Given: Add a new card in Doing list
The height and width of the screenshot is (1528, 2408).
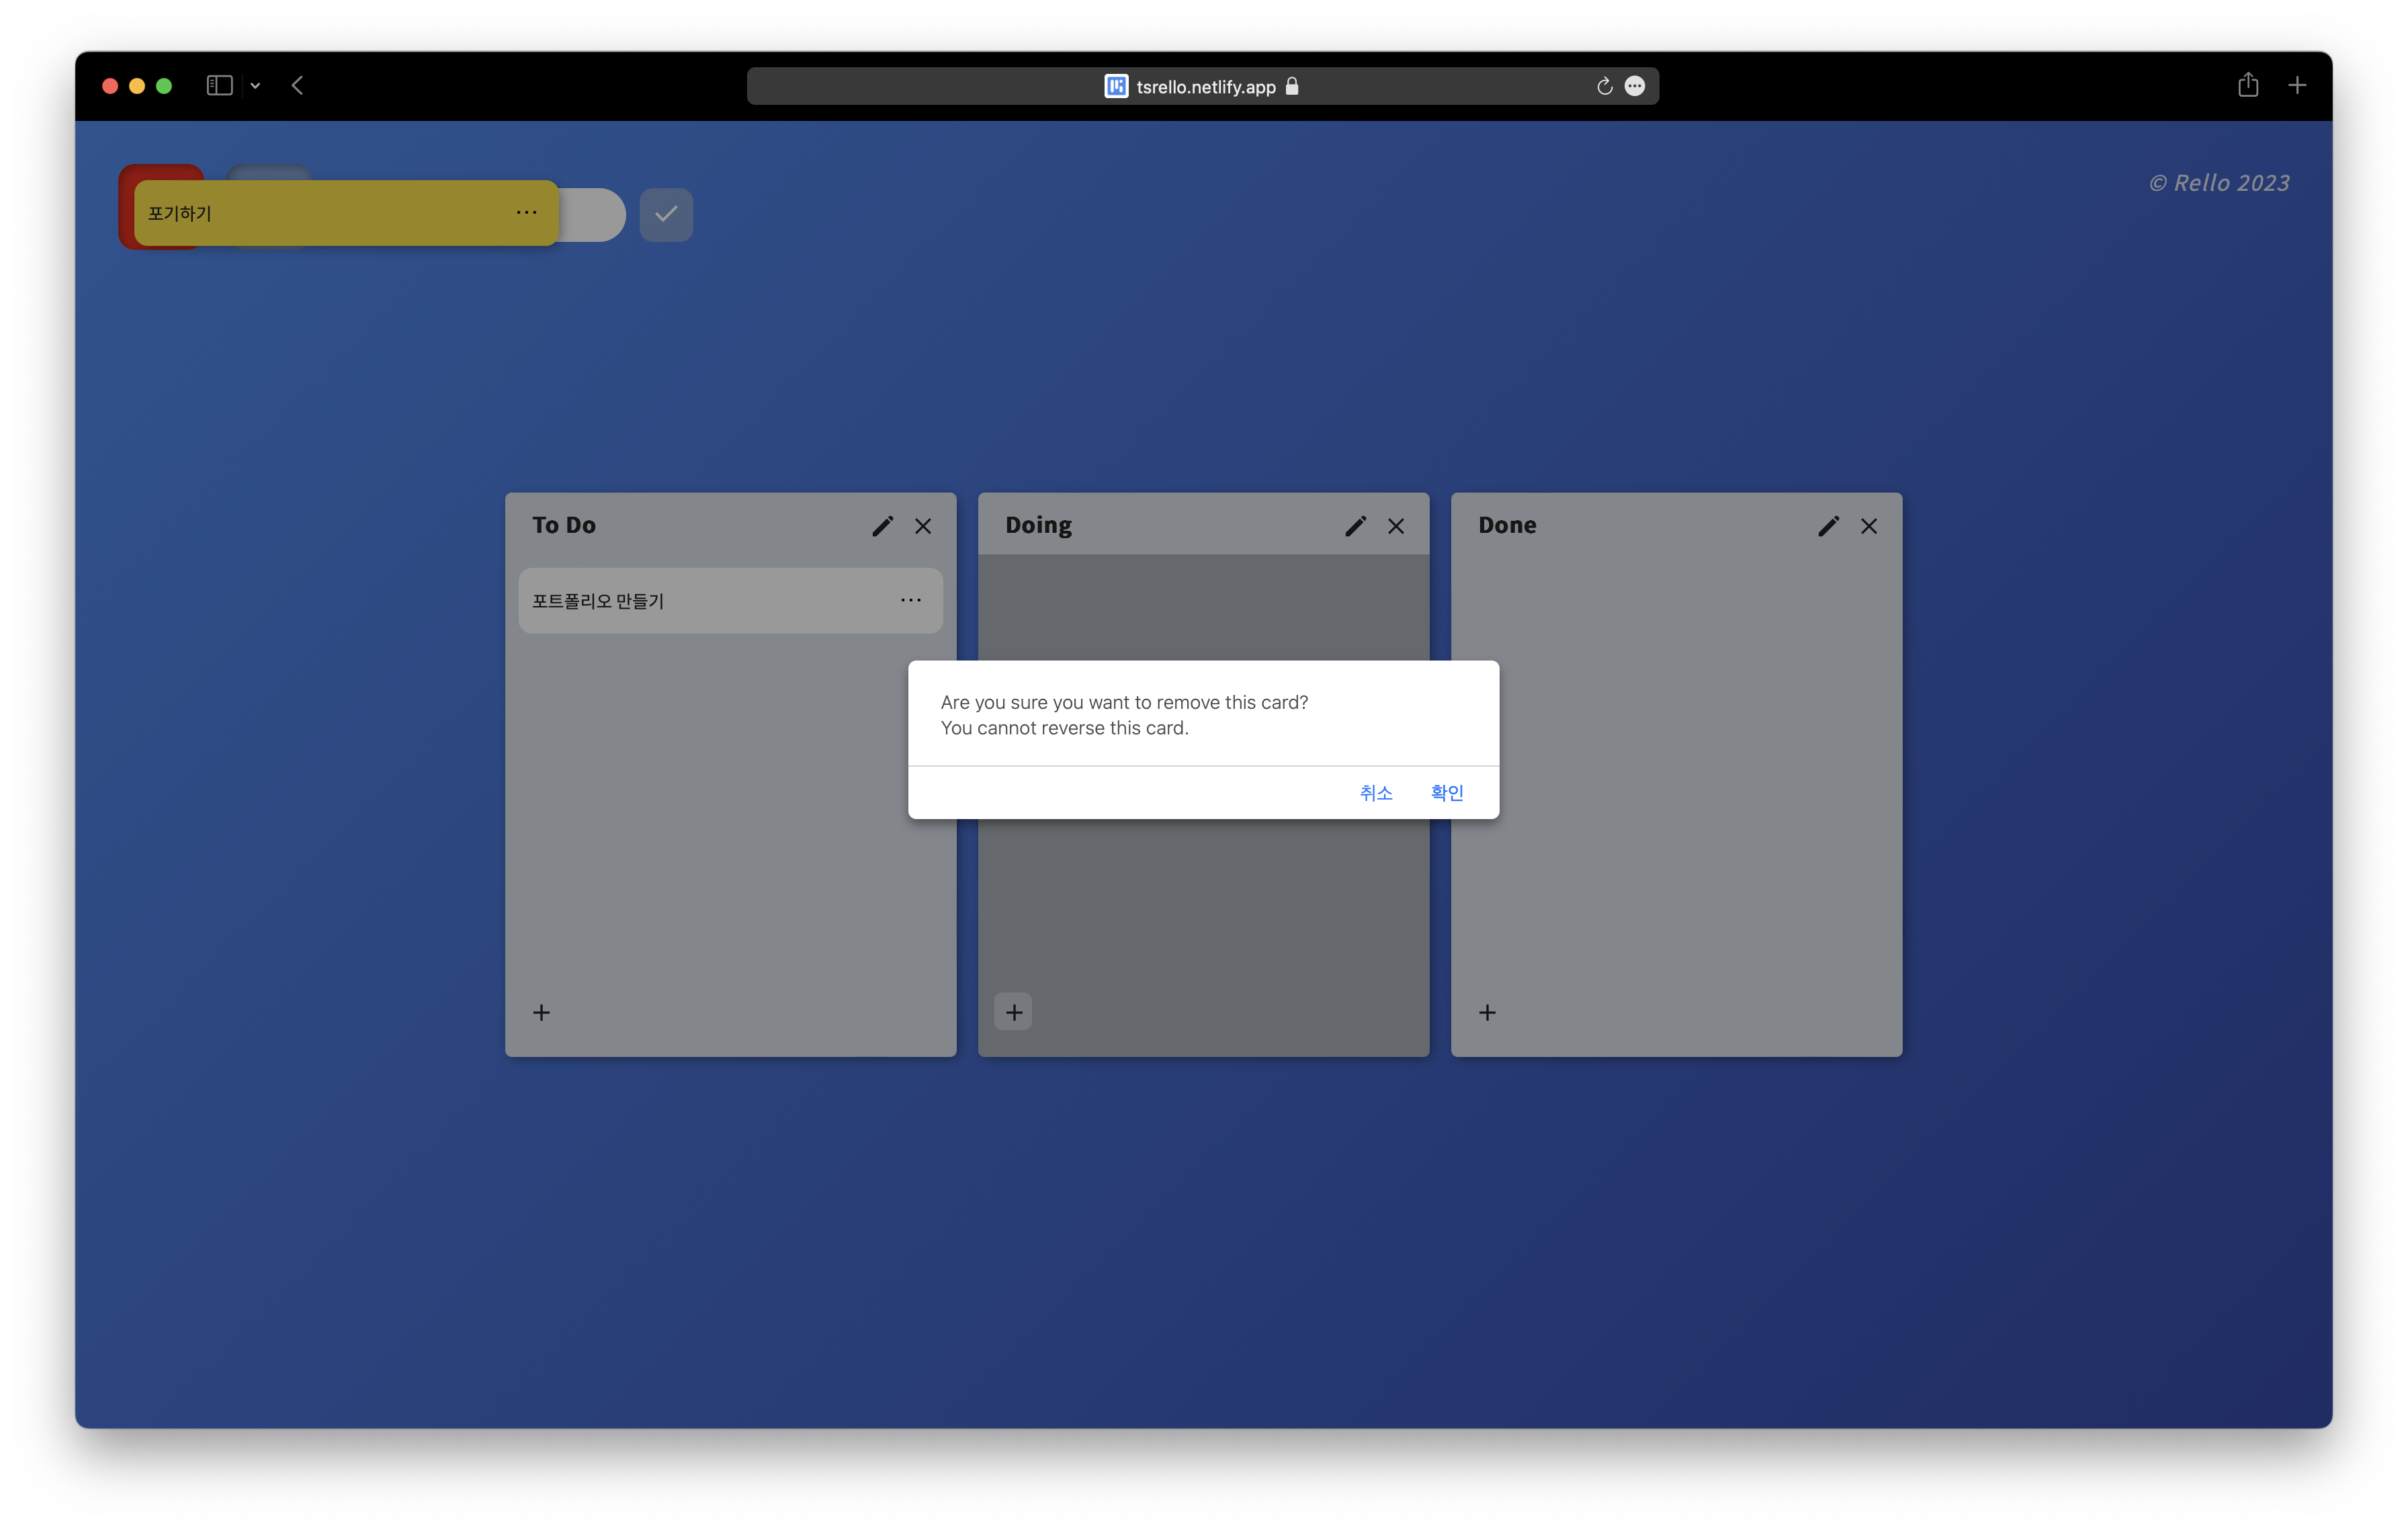Looking at the screenshot, I should pyautogui.click(x=1014, y=1012).
